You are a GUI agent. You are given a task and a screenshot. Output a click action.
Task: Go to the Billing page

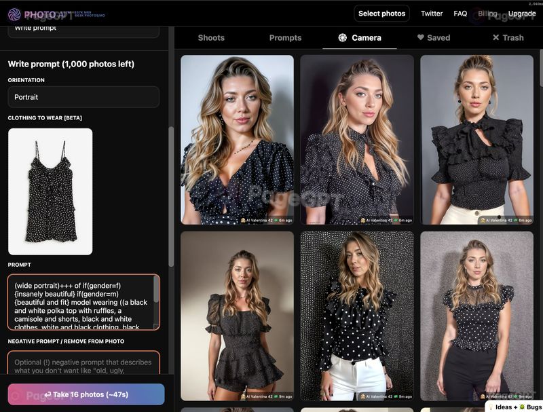487,14
